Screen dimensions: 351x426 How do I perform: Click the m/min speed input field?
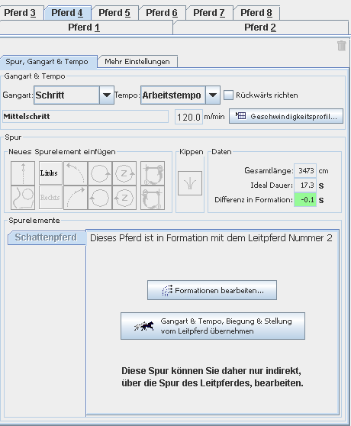[x=188, y=117]
